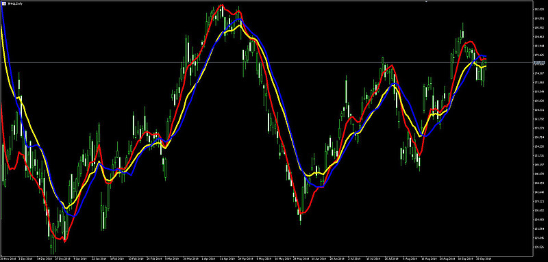Select the blue moving average line near late April peak
Viewport: 548px width, 262px height.
pos(239,19)
